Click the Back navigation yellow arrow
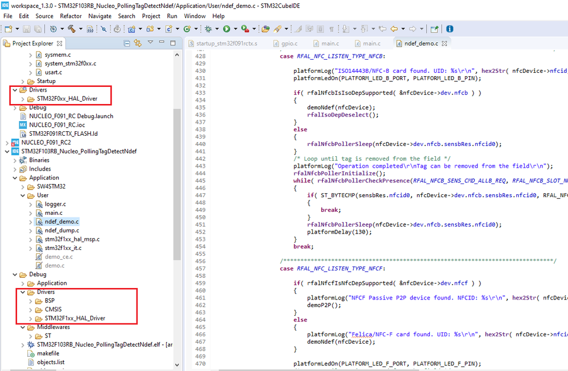Screen dimensions: 568x371 (394, 29)
